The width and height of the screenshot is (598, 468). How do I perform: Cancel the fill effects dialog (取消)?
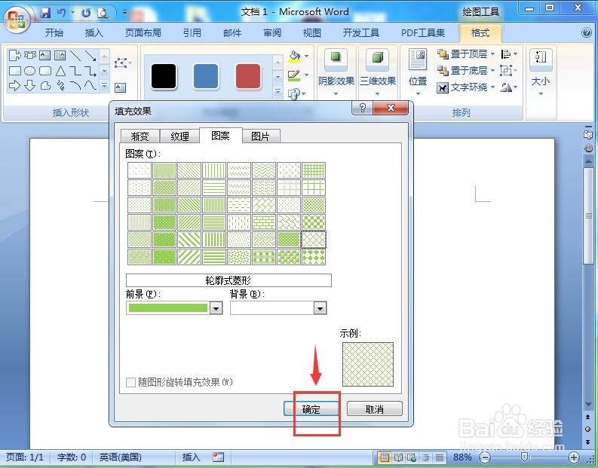coord(375,409)
